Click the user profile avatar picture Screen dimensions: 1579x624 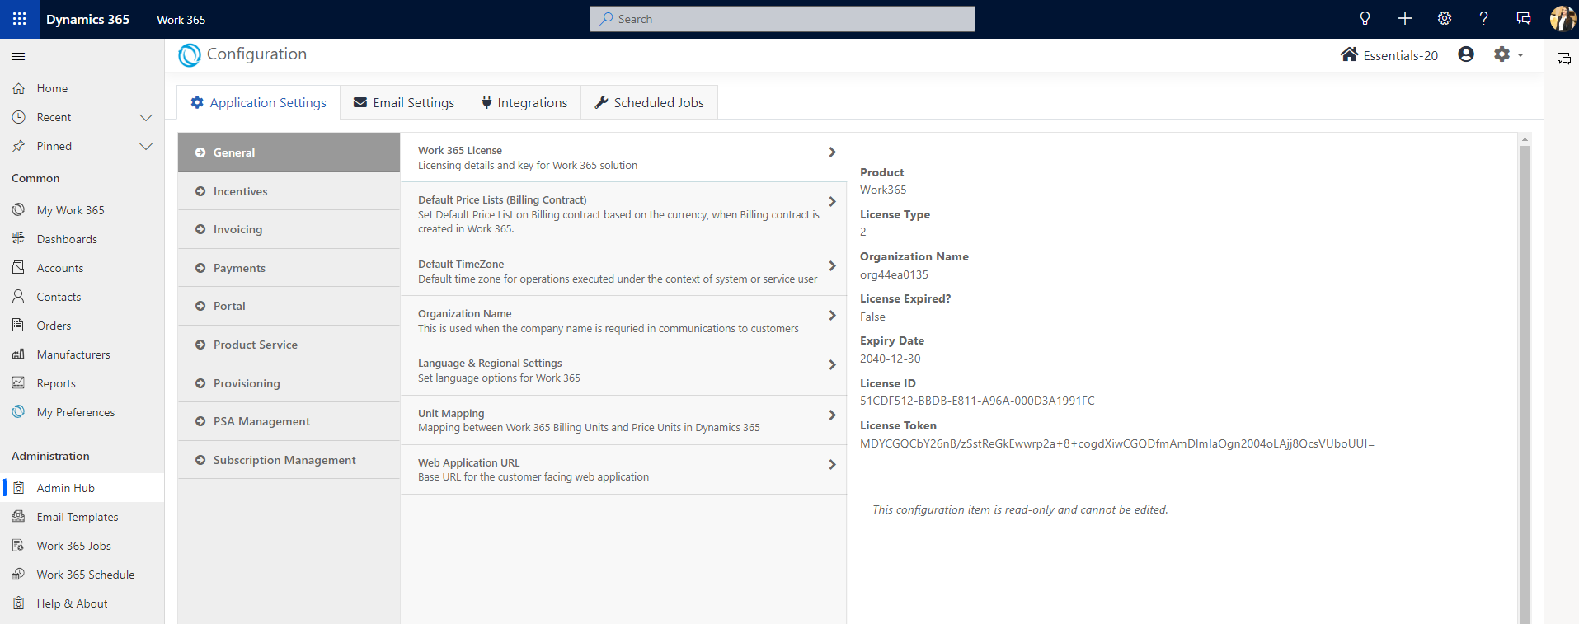1562,19
